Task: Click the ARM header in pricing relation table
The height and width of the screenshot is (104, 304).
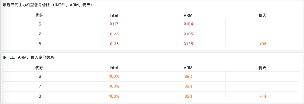Action: pyautogui.click(x=188, y=68)
